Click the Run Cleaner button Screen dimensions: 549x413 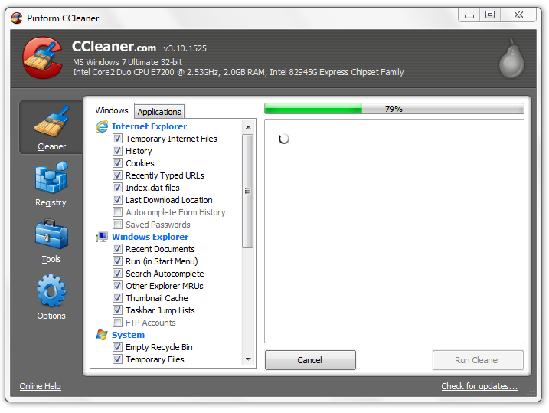(478, 360)
